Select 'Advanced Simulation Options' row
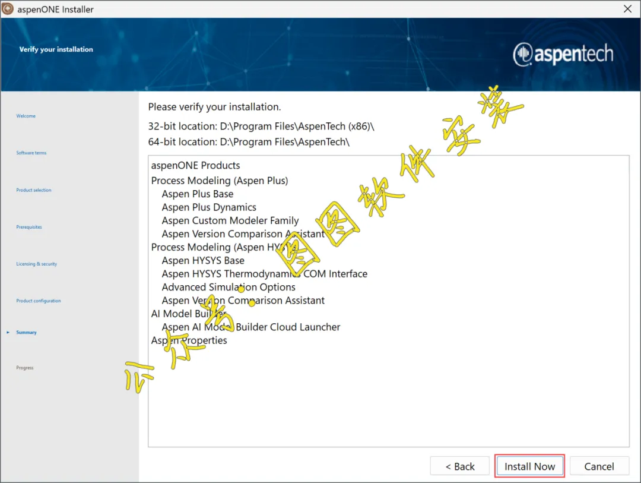The height and width of the screenshot is (483, 641). point(229,287)
